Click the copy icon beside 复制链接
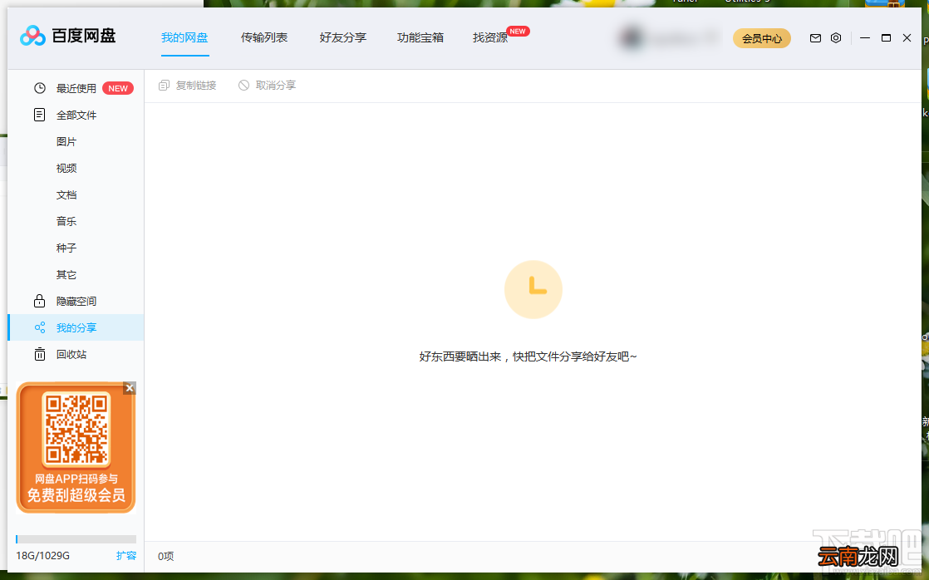Image resolution: width=929 pixels, height=580 pixels. [x=165, y=86]
